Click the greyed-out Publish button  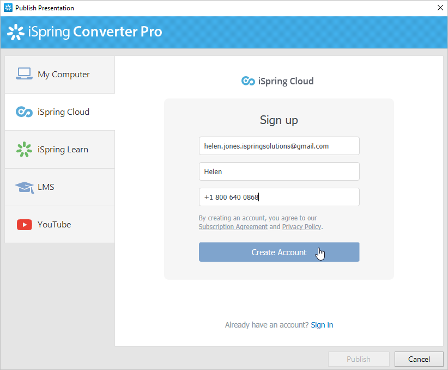[359, 359]
